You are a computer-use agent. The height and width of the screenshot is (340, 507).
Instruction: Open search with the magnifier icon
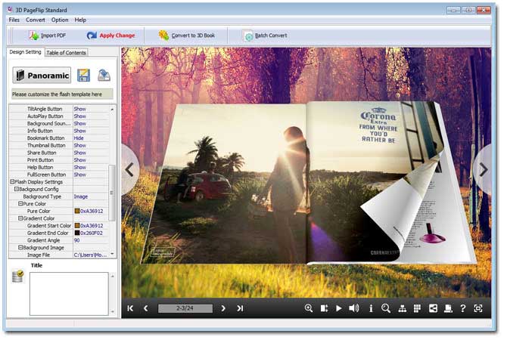[385, 308]
